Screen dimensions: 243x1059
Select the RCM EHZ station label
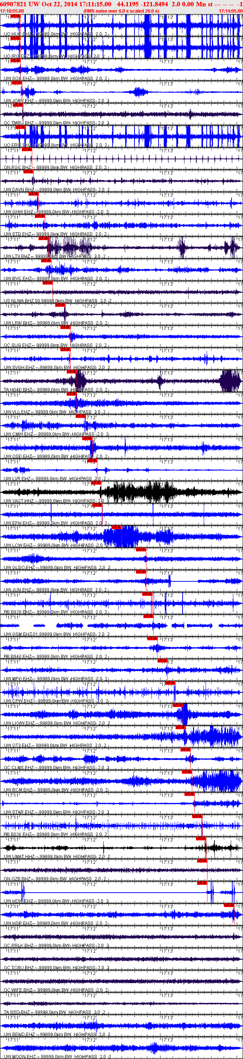(56, 790)
